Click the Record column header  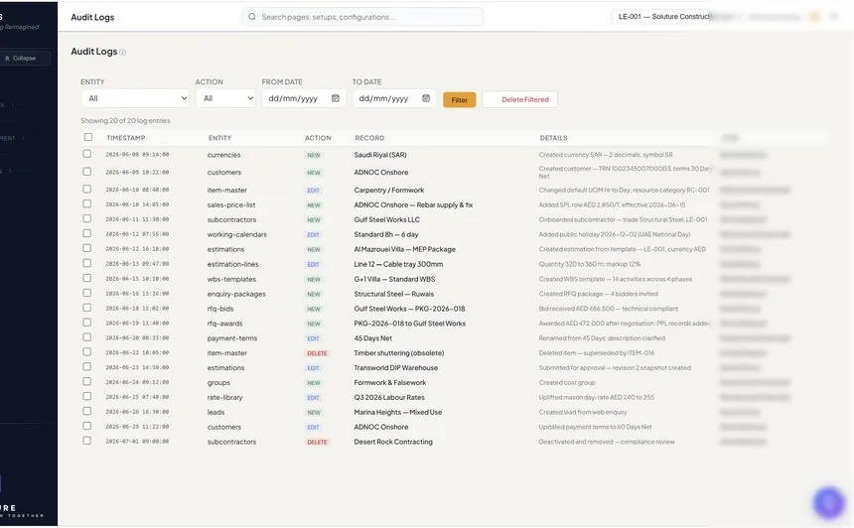[x=369, y=138]
